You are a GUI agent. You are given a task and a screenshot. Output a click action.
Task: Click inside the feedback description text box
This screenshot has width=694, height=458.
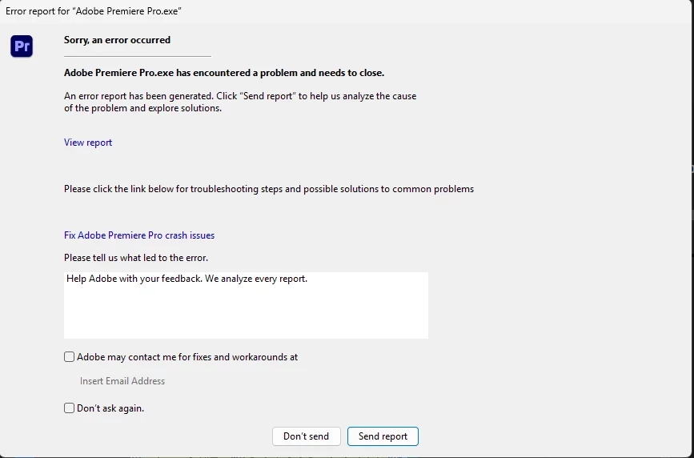[246, 306]
